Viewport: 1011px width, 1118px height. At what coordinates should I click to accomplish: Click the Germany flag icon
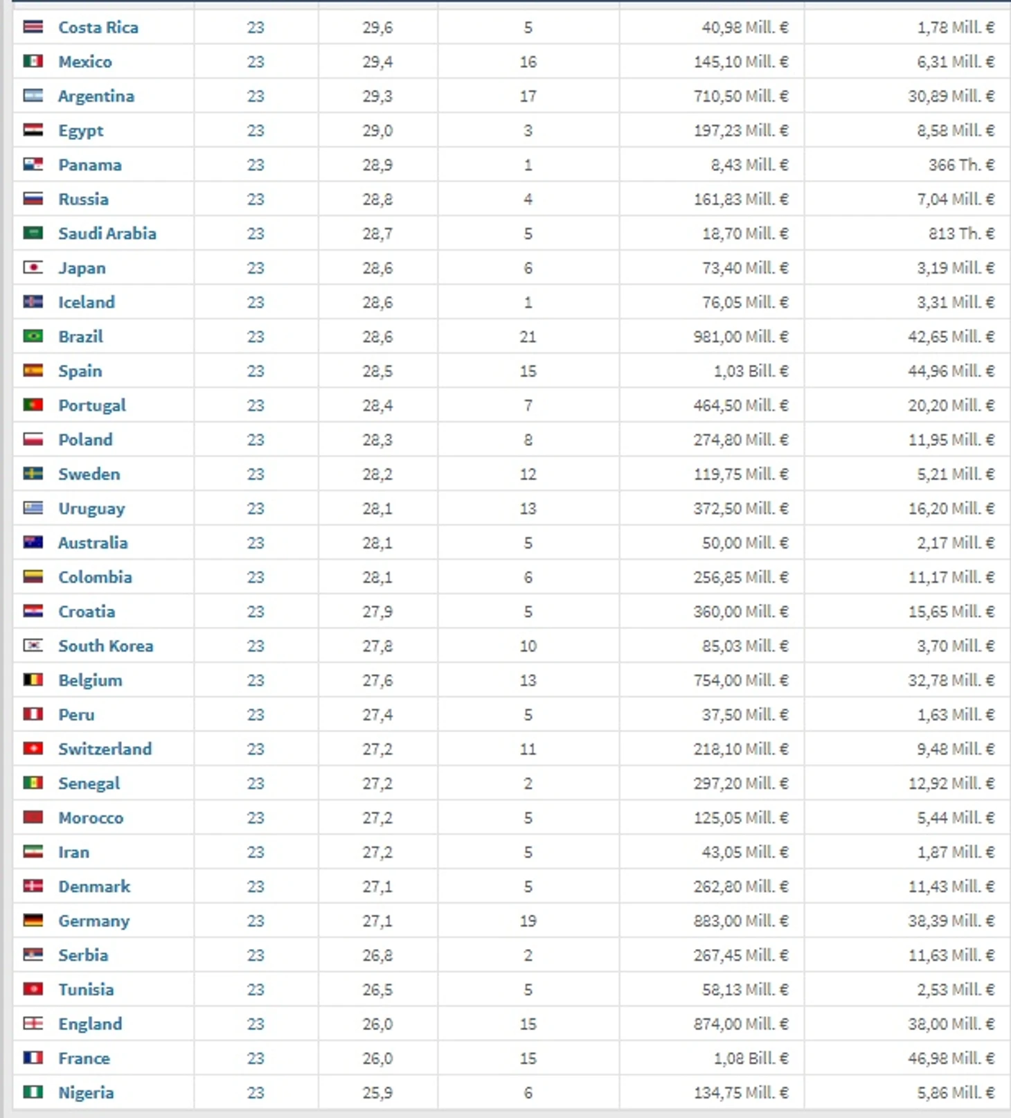click(33, 920)
